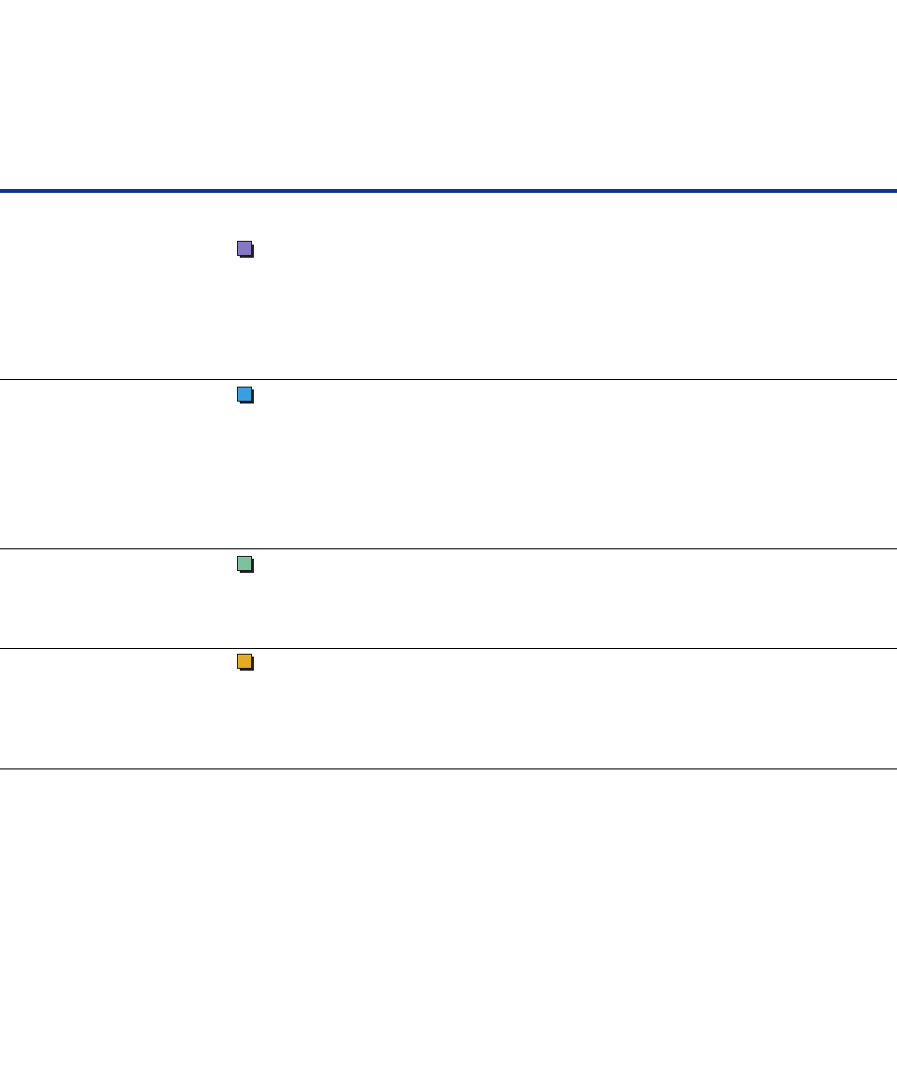Click the dark shadow behind orange square
Screen dimensions: 897x1077
click(254, 669)
